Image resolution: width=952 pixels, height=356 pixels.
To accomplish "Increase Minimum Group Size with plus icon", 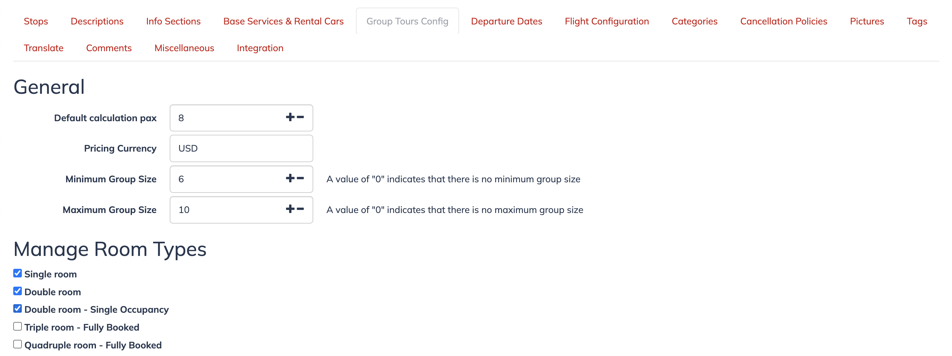I will coord(290,179).
